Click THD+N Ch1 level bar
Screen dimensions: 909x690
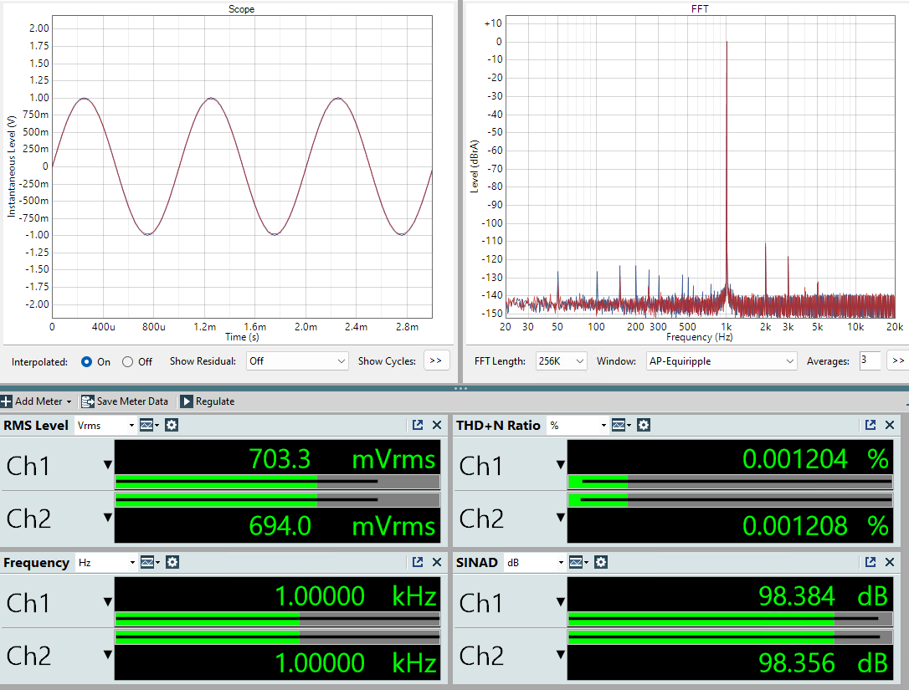pos(731,482)
